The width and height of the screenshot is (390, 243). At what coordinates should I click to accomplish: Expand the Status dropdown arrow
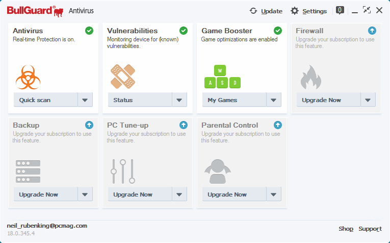tap(179, 100)
